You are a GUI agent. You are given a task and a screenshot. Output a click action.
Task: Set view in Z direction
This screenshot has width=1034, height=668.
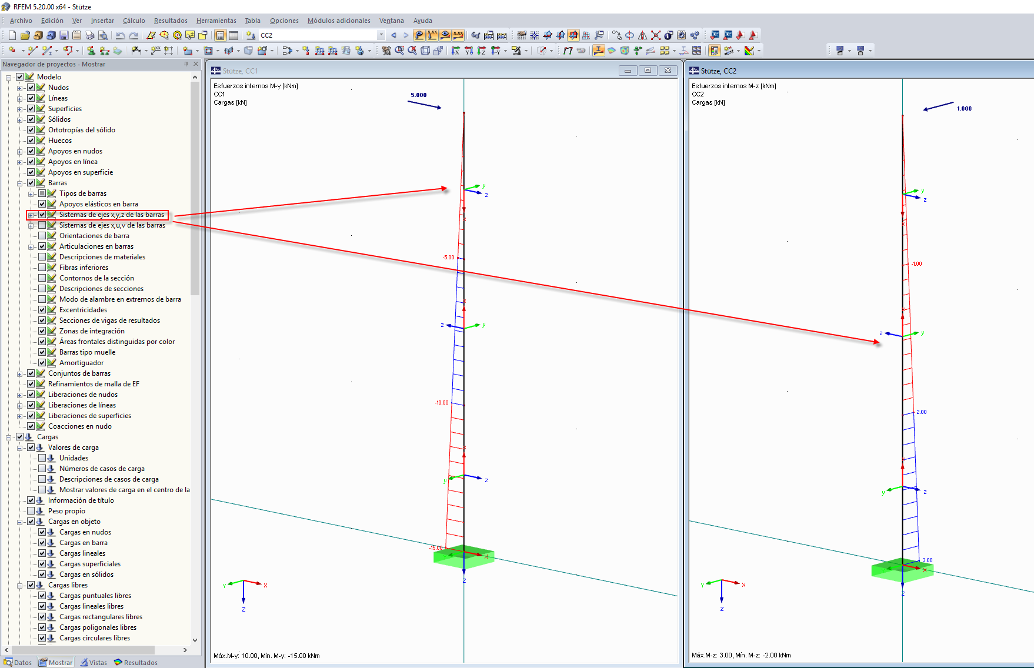[x=481, y=51]
